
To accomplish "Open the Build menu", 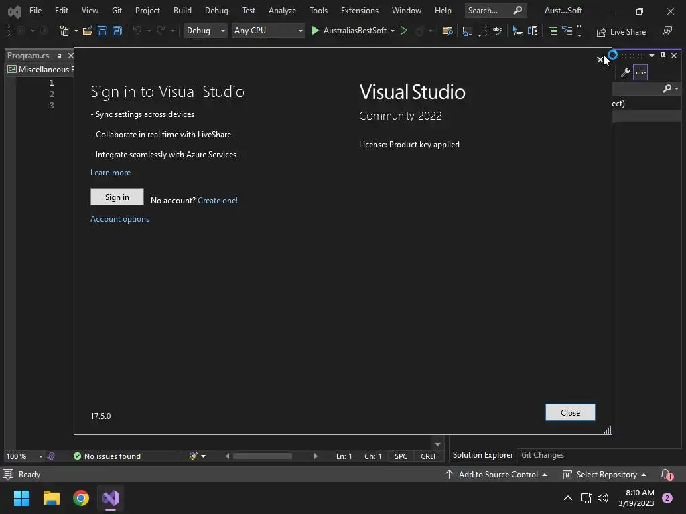I will [182, 11].
